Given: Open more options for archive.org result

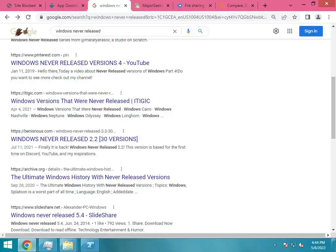Looking at the screenshot, I should click(x=121, y=169).
